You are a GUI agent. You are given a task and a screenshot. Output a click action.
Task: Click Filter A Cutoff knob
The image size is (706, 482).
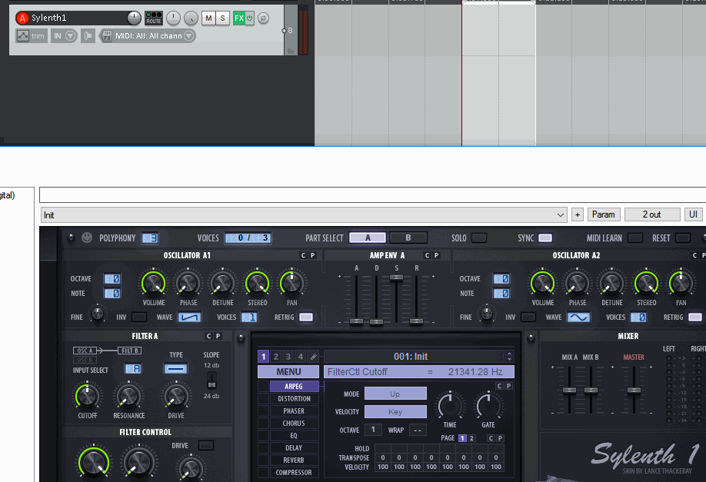point(87,396)
